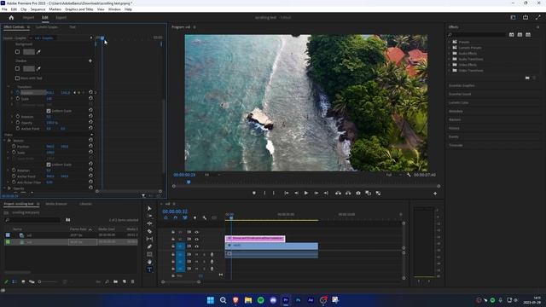Screen dimensions: 546x307
Task: Click the wrench settings icon in Program monitor
Action: 409,175
